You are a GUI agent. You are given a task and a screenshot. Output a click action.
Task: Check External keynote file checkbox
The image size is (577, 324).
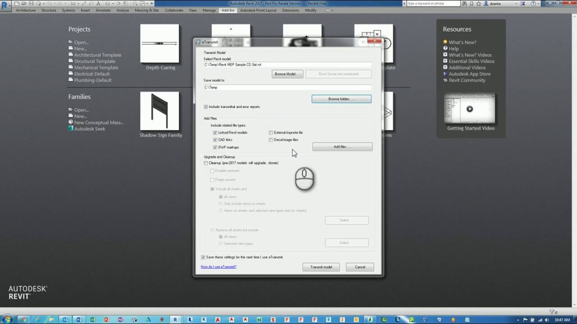(271, 133)
